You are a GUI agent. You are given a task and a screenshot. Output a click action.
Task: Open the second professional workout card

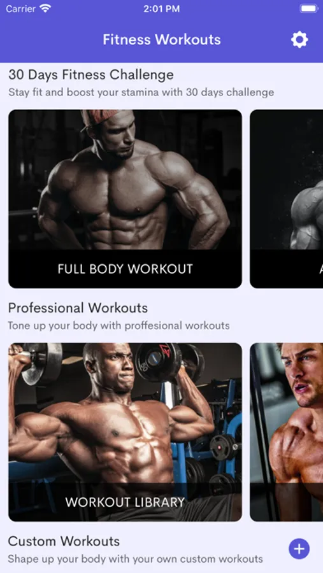pos(287,432)
